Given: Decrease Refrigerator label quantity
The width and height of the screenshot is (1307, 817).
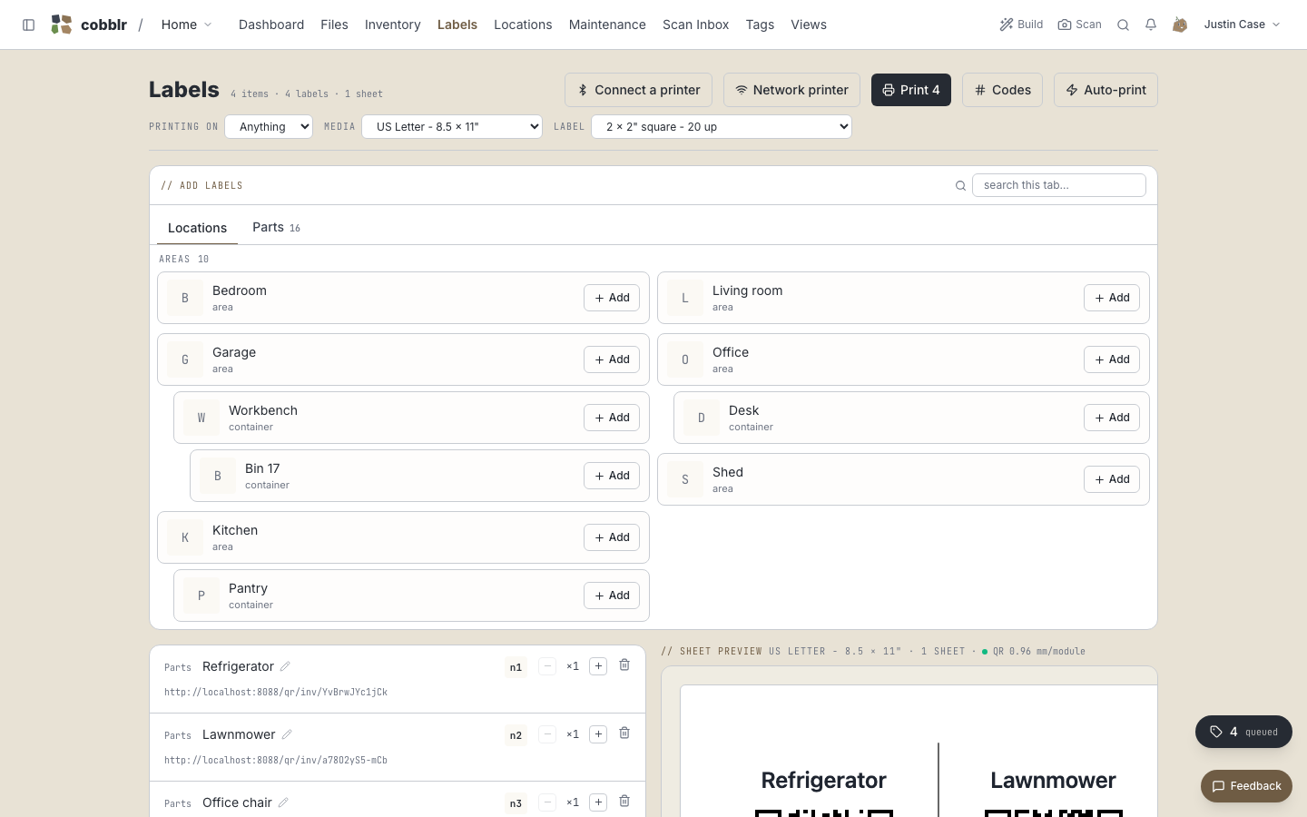Looking at the screenshot, I should [547, 666].
